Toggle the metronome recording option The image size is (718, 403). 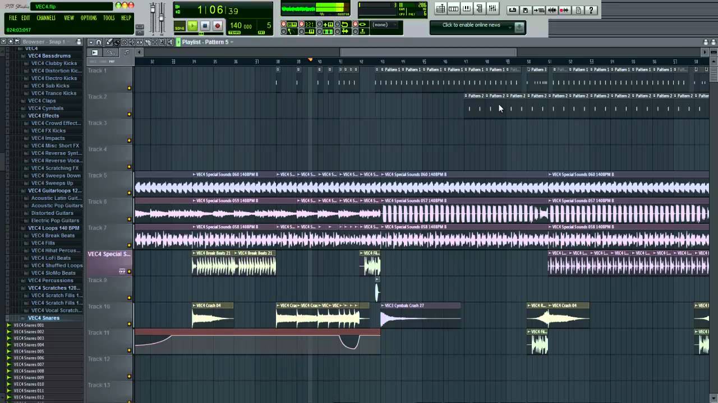(x=289, y=31)
